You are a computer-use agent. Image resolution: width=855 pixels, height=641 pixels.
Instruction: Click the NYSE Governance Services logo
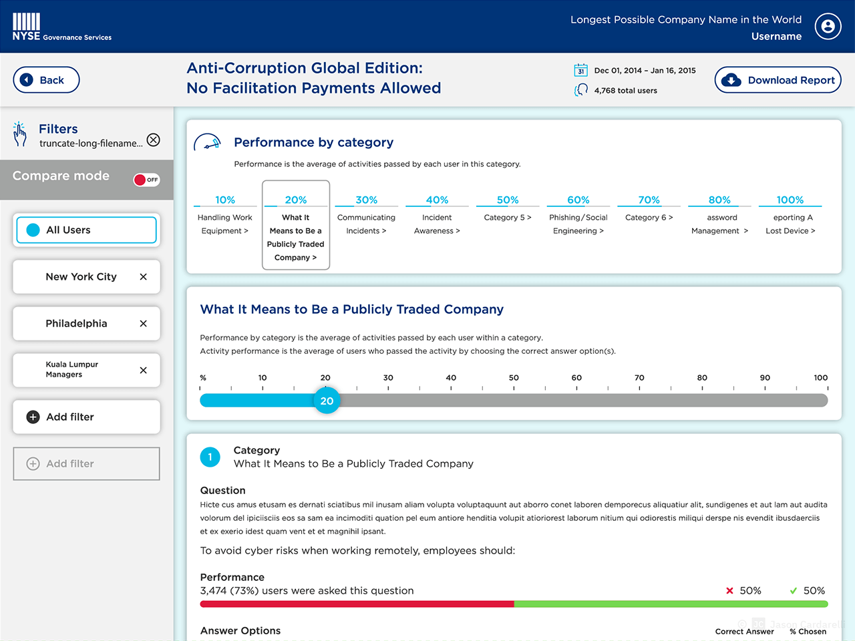(x=61, y=27)
